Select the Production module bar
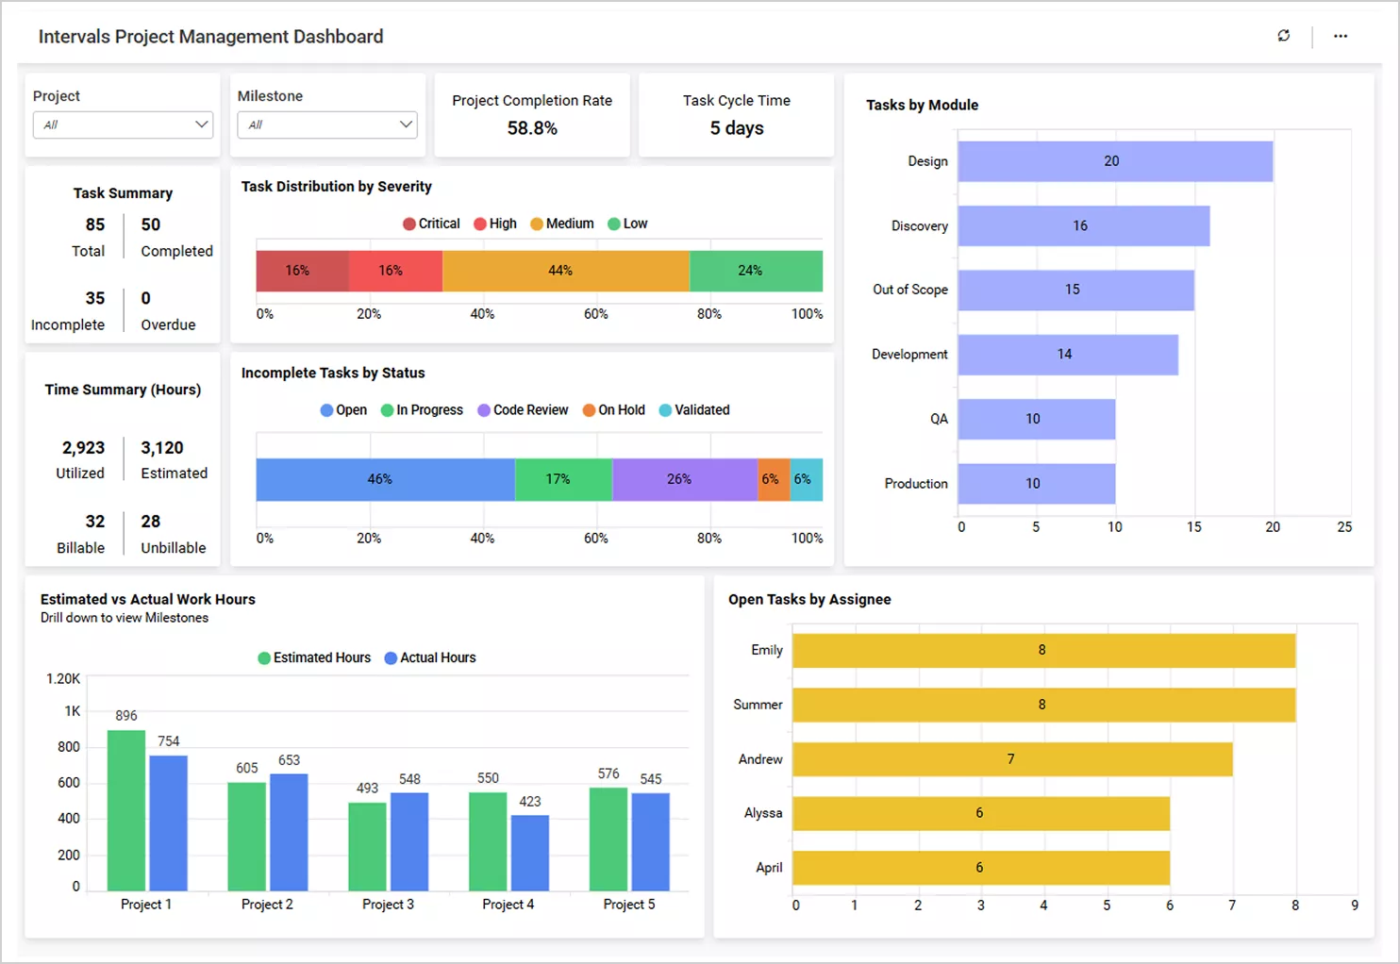Viewport: 1400px width, 964px height. 1037,483
